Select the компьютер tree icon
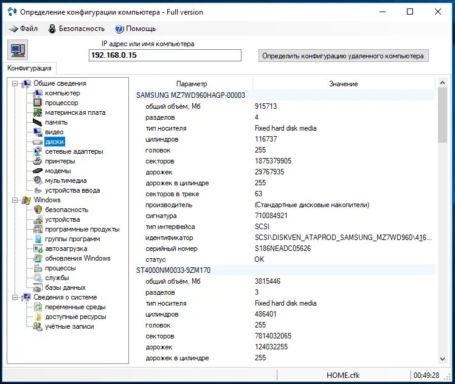Image resolution: width=455 pixels, height=384 pixels. tap(38, 94)
